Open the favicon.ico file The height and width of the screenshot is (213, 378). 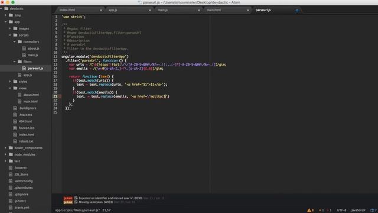27,128
